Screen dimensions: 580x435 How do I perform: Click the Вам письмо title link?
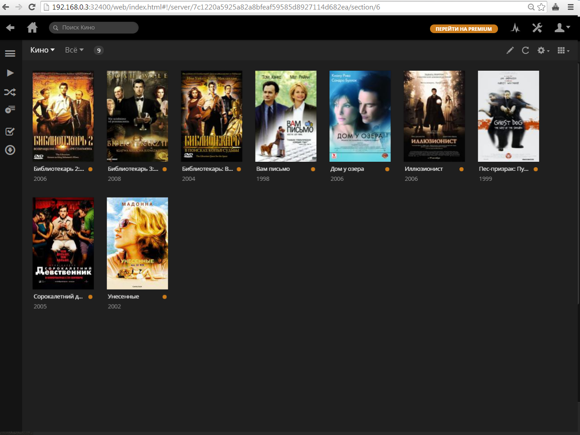273,169
